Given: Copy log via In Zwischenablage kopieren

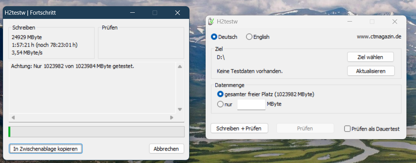Looking at the screenshot, I should pyautogui.click(x=45, y=148).
